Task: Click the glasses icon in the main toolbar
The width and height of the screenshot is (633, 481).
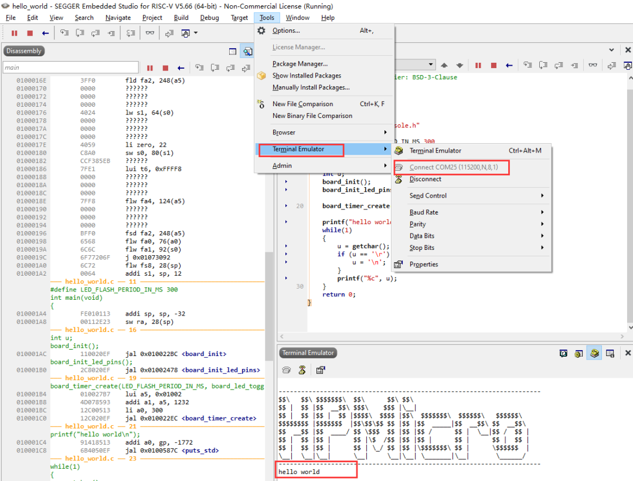Action: pyautogui.click(x=150, y=33)
